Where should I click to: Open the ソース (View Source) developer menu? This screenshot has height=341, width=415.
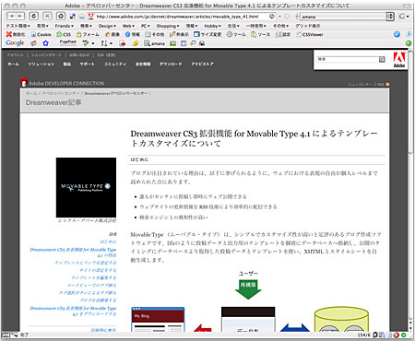tap(260, 34)
